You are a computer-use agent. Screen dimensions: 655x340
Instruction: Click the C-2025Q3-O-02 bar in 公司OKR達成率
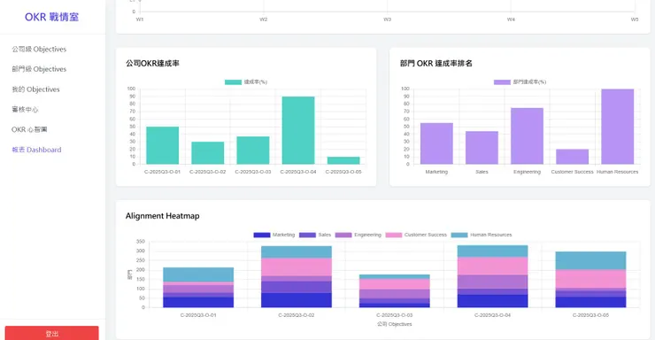[x=208, y=153]
